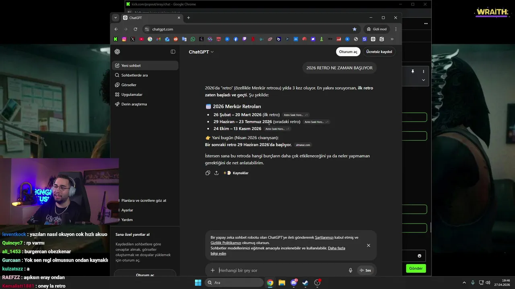
Task: Open the X bookmark
Action: [x=133, y=39]
